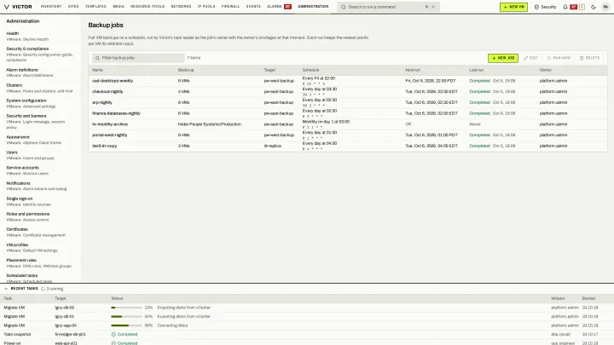This screenshot has height=345, width=614.
Task: Click Completed check icon for Take snapshot task
Action: pos(113,335)
